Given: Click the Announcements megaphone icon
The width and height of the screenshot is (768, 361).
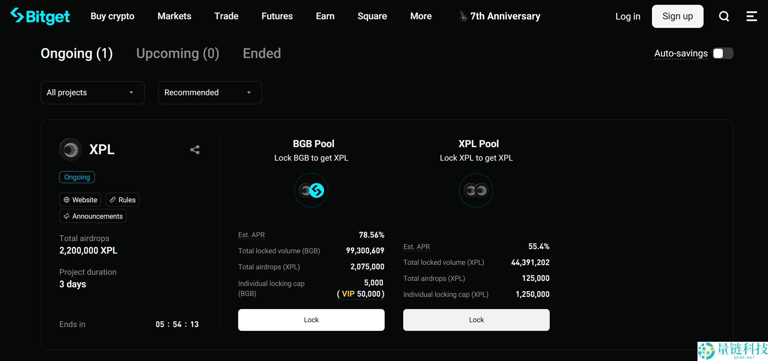Looking at the screenshot, I should 67,216.
